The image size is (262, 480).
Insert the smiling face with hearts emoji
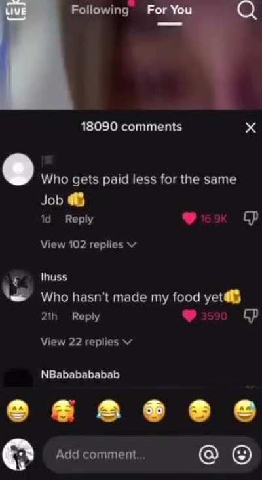click(x=63, y=412)
